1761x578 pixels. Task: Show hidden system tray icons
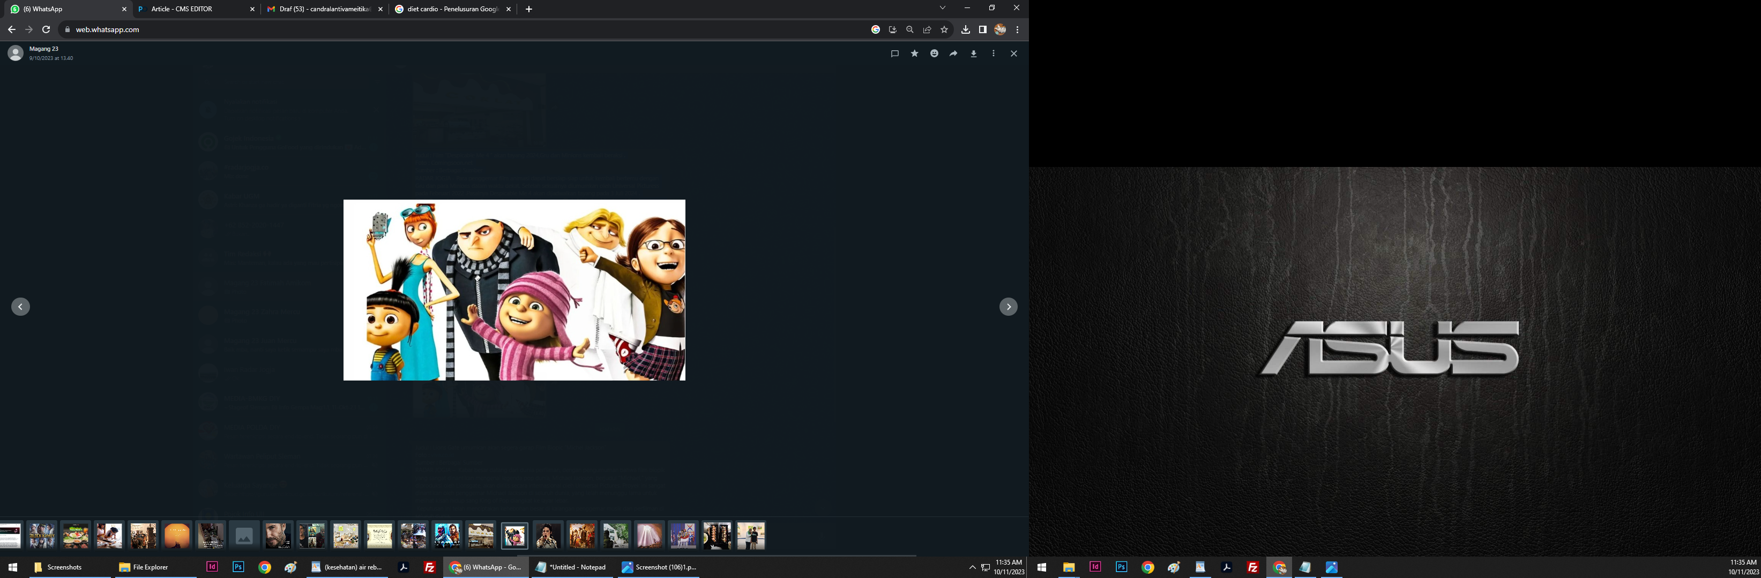[972, 567]
